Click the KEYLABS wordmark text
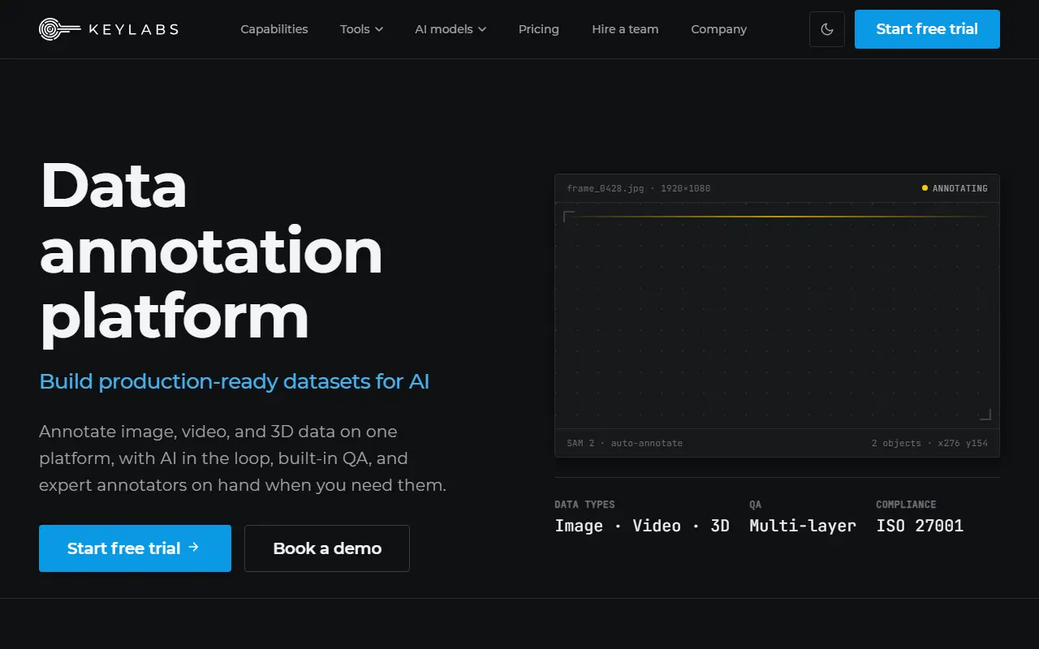1039x649 pixels. (133, 29)
